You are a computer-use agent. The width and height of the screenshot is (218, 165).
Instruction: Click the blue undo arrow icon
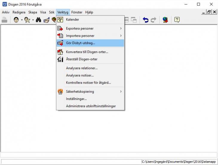pyautogui.click(x=145, y=20)
